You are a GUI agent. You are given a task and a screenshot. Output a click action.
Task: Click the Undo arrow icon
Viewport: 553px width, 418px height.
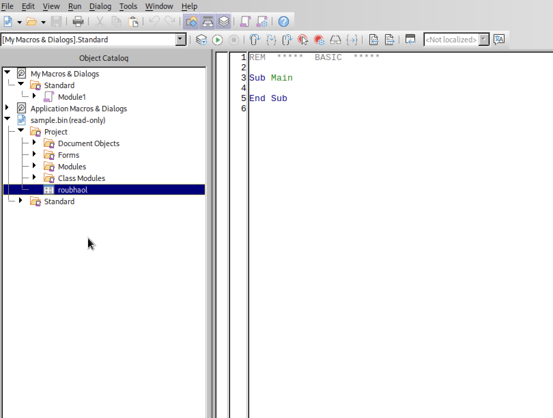click(x=155, y=22)
